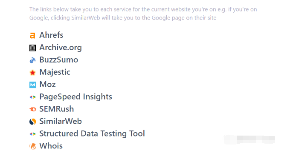
Task: Open the Ahrefs link
Action: tap(51, 35)
